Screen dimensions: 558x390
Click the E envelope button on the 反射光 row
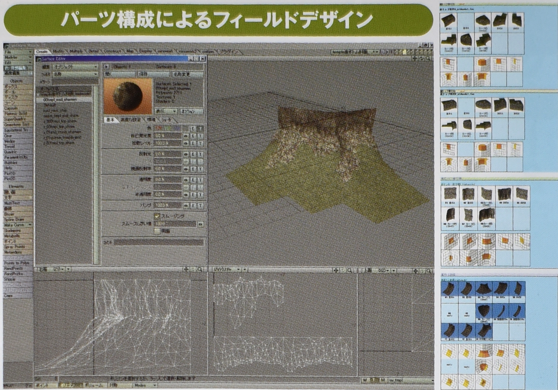(193, 154)
